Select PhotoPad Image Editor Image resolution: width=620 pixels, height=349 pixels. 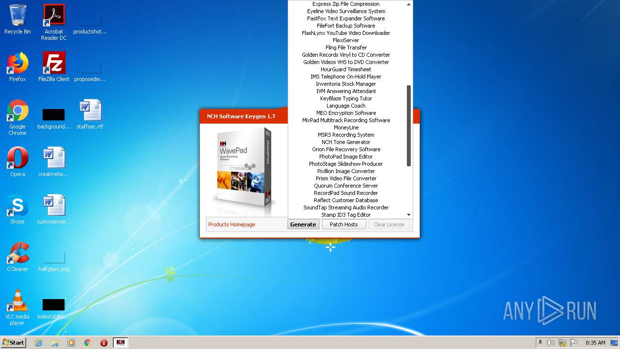point(346,157)
